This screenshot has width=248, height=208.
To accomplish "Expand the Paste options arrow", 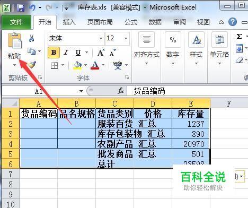I will click(14, 65).
